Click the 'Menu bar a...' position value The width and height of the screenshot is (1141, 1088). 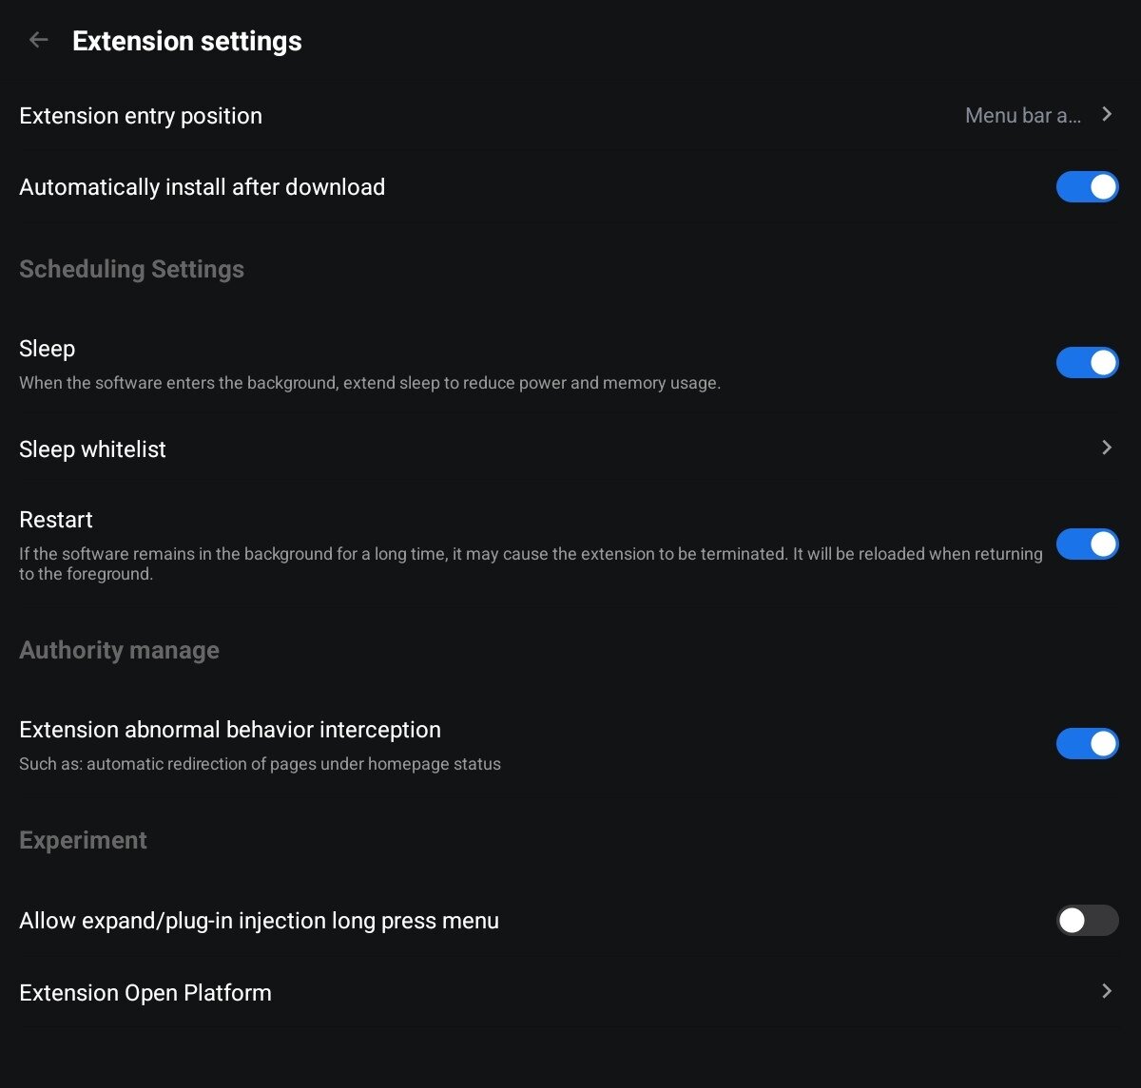coord(1022,116)
